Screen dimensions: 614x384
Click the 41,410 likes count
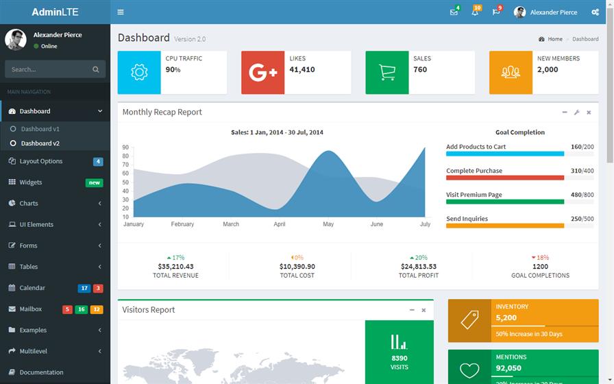302,70
